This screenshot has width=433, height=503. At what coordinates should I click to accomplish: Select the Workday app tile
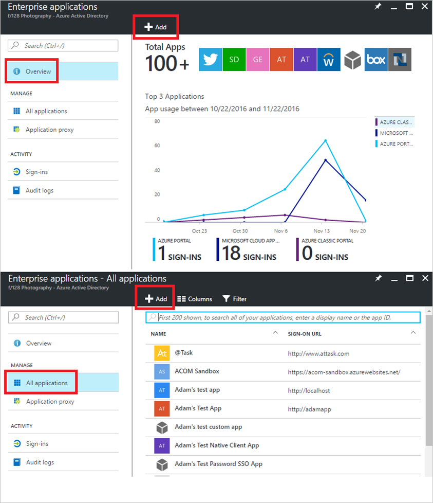click(x=329, y=59)
